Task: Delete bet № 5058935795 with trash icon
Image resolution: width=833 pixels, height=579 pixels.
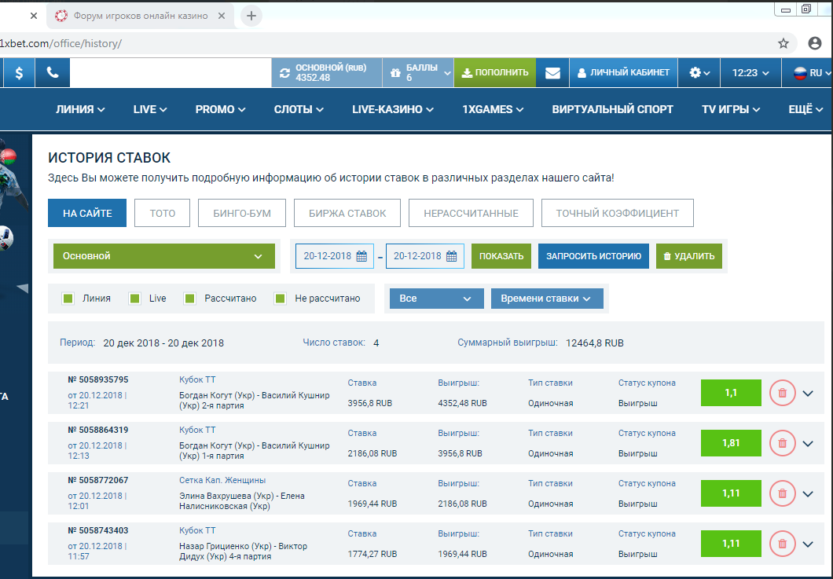Action: click(x=782, y=393)
